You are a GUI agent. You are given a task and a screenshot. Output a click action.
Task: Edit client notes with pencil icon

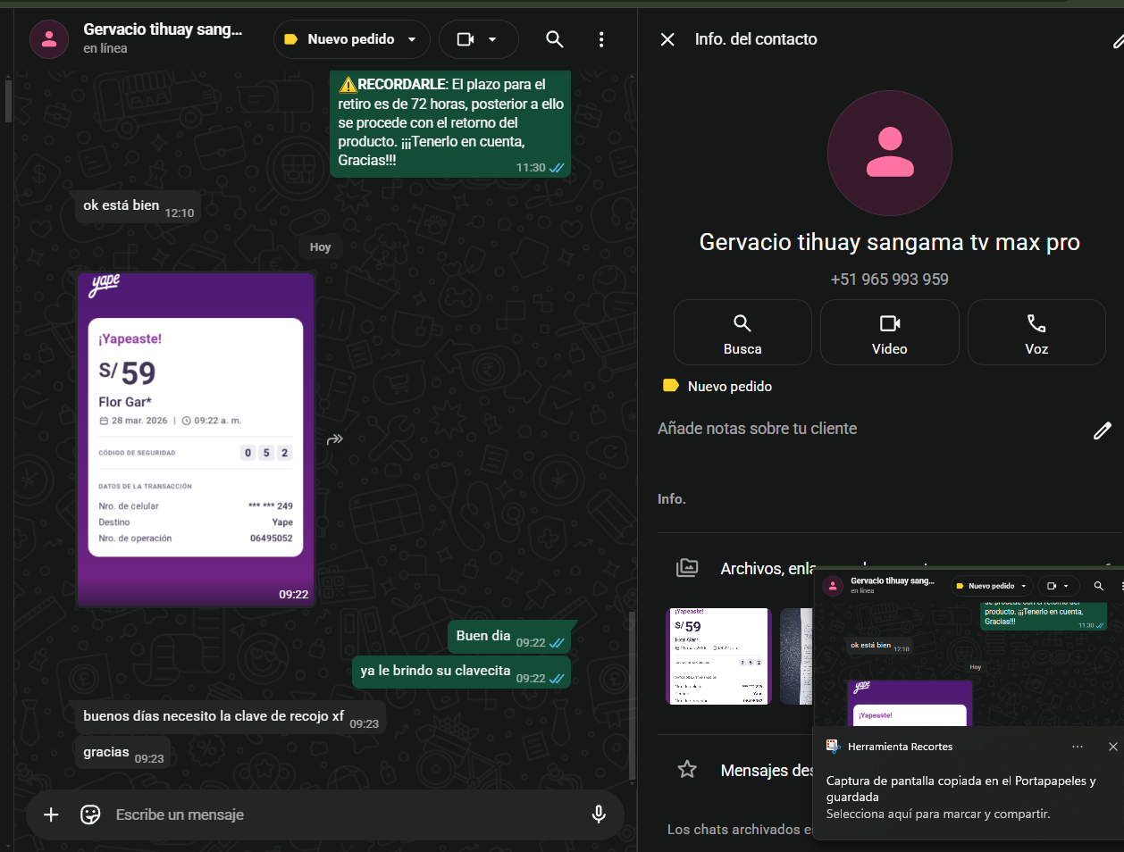coord(1102,431)
